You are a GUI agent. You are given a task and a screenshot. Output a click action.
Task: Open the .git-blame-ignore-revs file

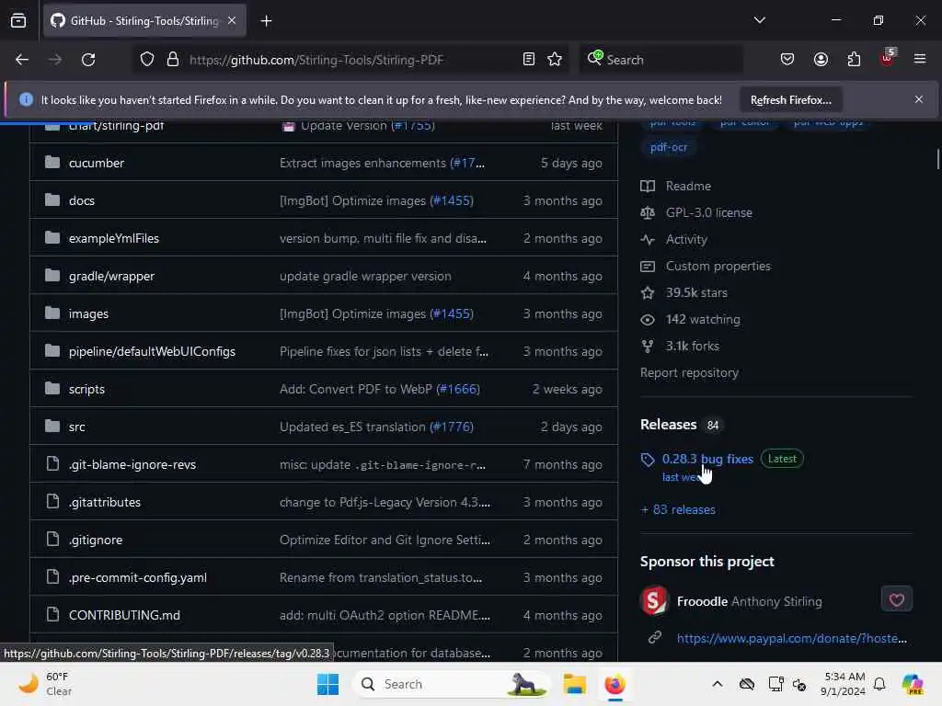(132, 464)
